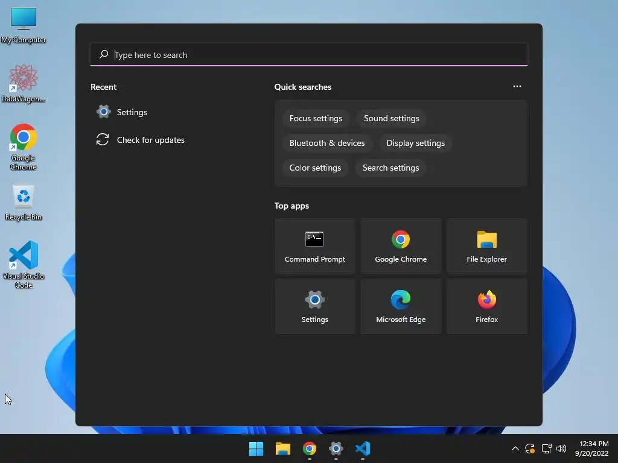Open the Settings tile in Top apps
The image size is (618, 463).
coord(314,306)
